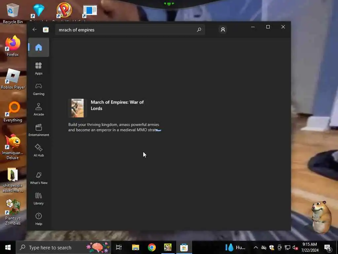Close the Microsoft Store window

283,27
